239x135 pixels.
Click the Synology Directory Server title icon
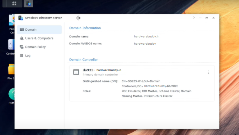tap(21, 18)
